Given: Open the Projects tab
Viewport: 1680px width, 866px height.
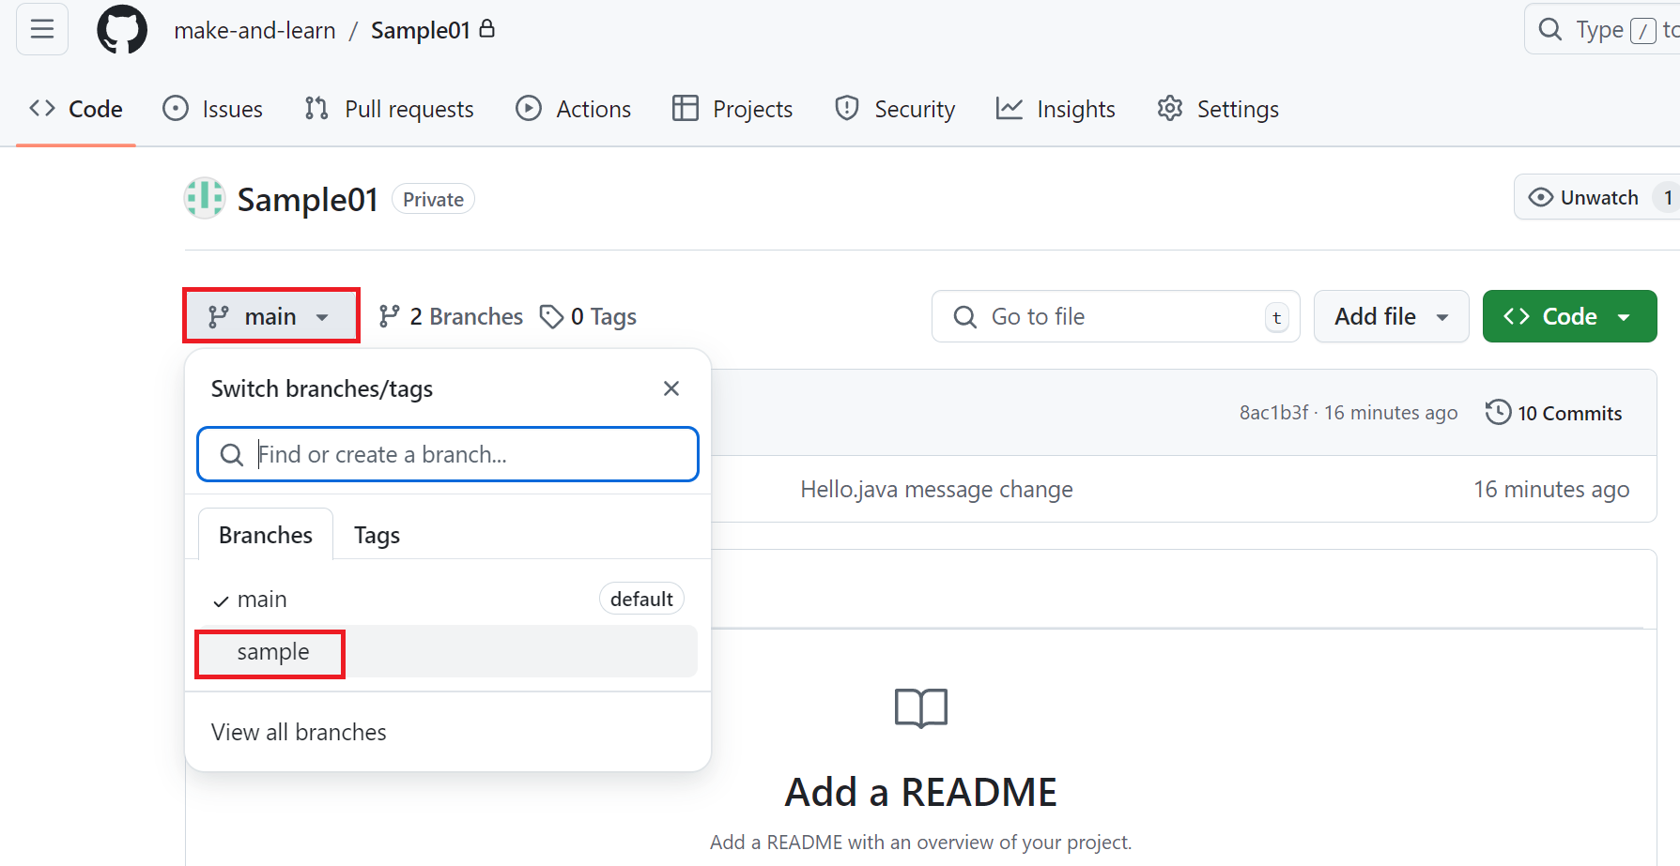Looking at the screenshot, I should click(x=732, y=109).
